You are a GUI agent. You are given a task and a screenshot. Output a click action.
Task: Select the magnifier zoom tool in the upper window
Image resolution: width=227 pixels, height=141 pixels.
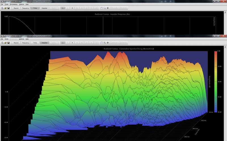pos(105,8)
